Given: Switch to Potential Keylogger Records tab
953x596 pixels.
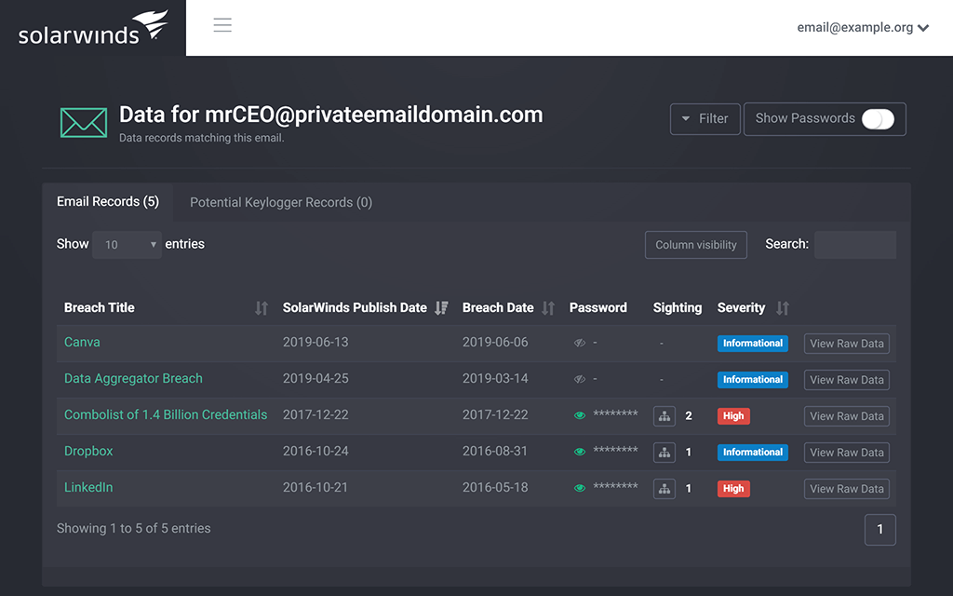Looking at the screenshot, I should point(281,202).
